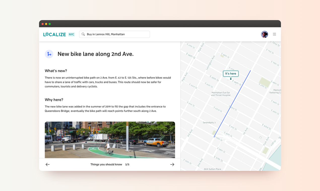Click the red close window button
Screen dimensions: 320x191
[x=43, y=24]
